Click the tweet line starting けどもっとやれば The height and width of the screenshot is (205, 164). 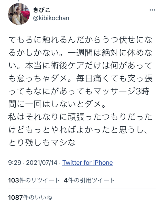(78, 130)
